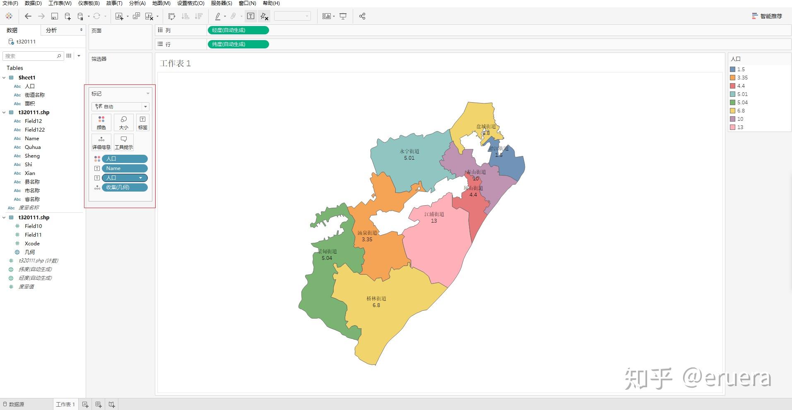This screenshot has height=410, width=792.
Task: Save the workbook with the floppy icon
Action: coord(54,16)
